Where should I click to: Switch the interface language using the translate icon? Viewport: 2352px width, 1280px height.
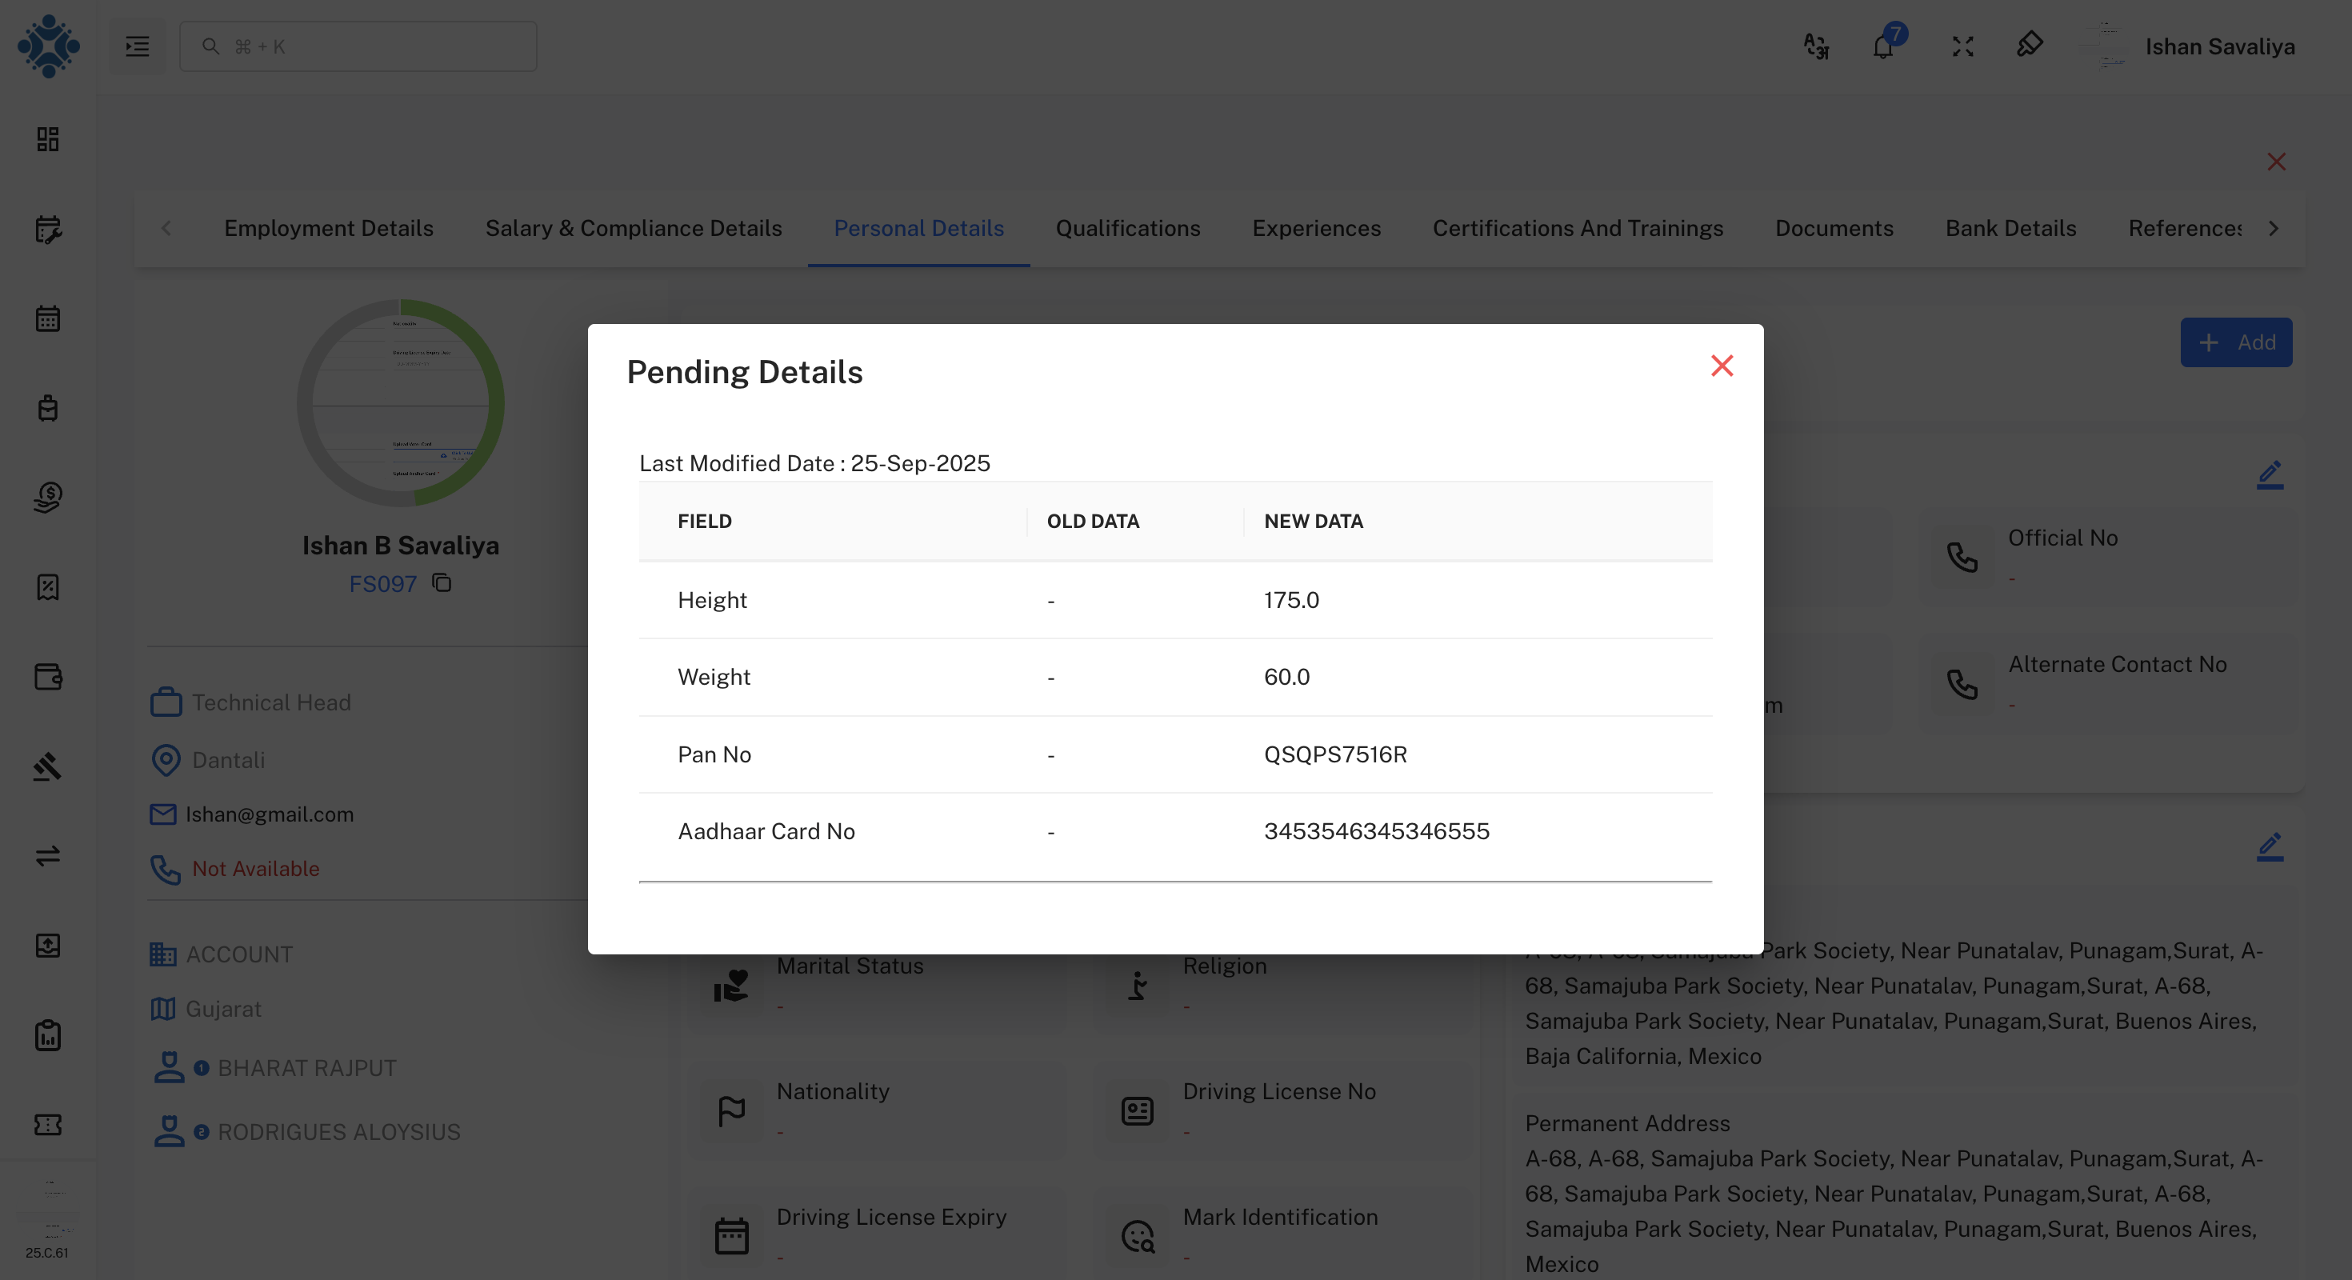(1816, 46)
